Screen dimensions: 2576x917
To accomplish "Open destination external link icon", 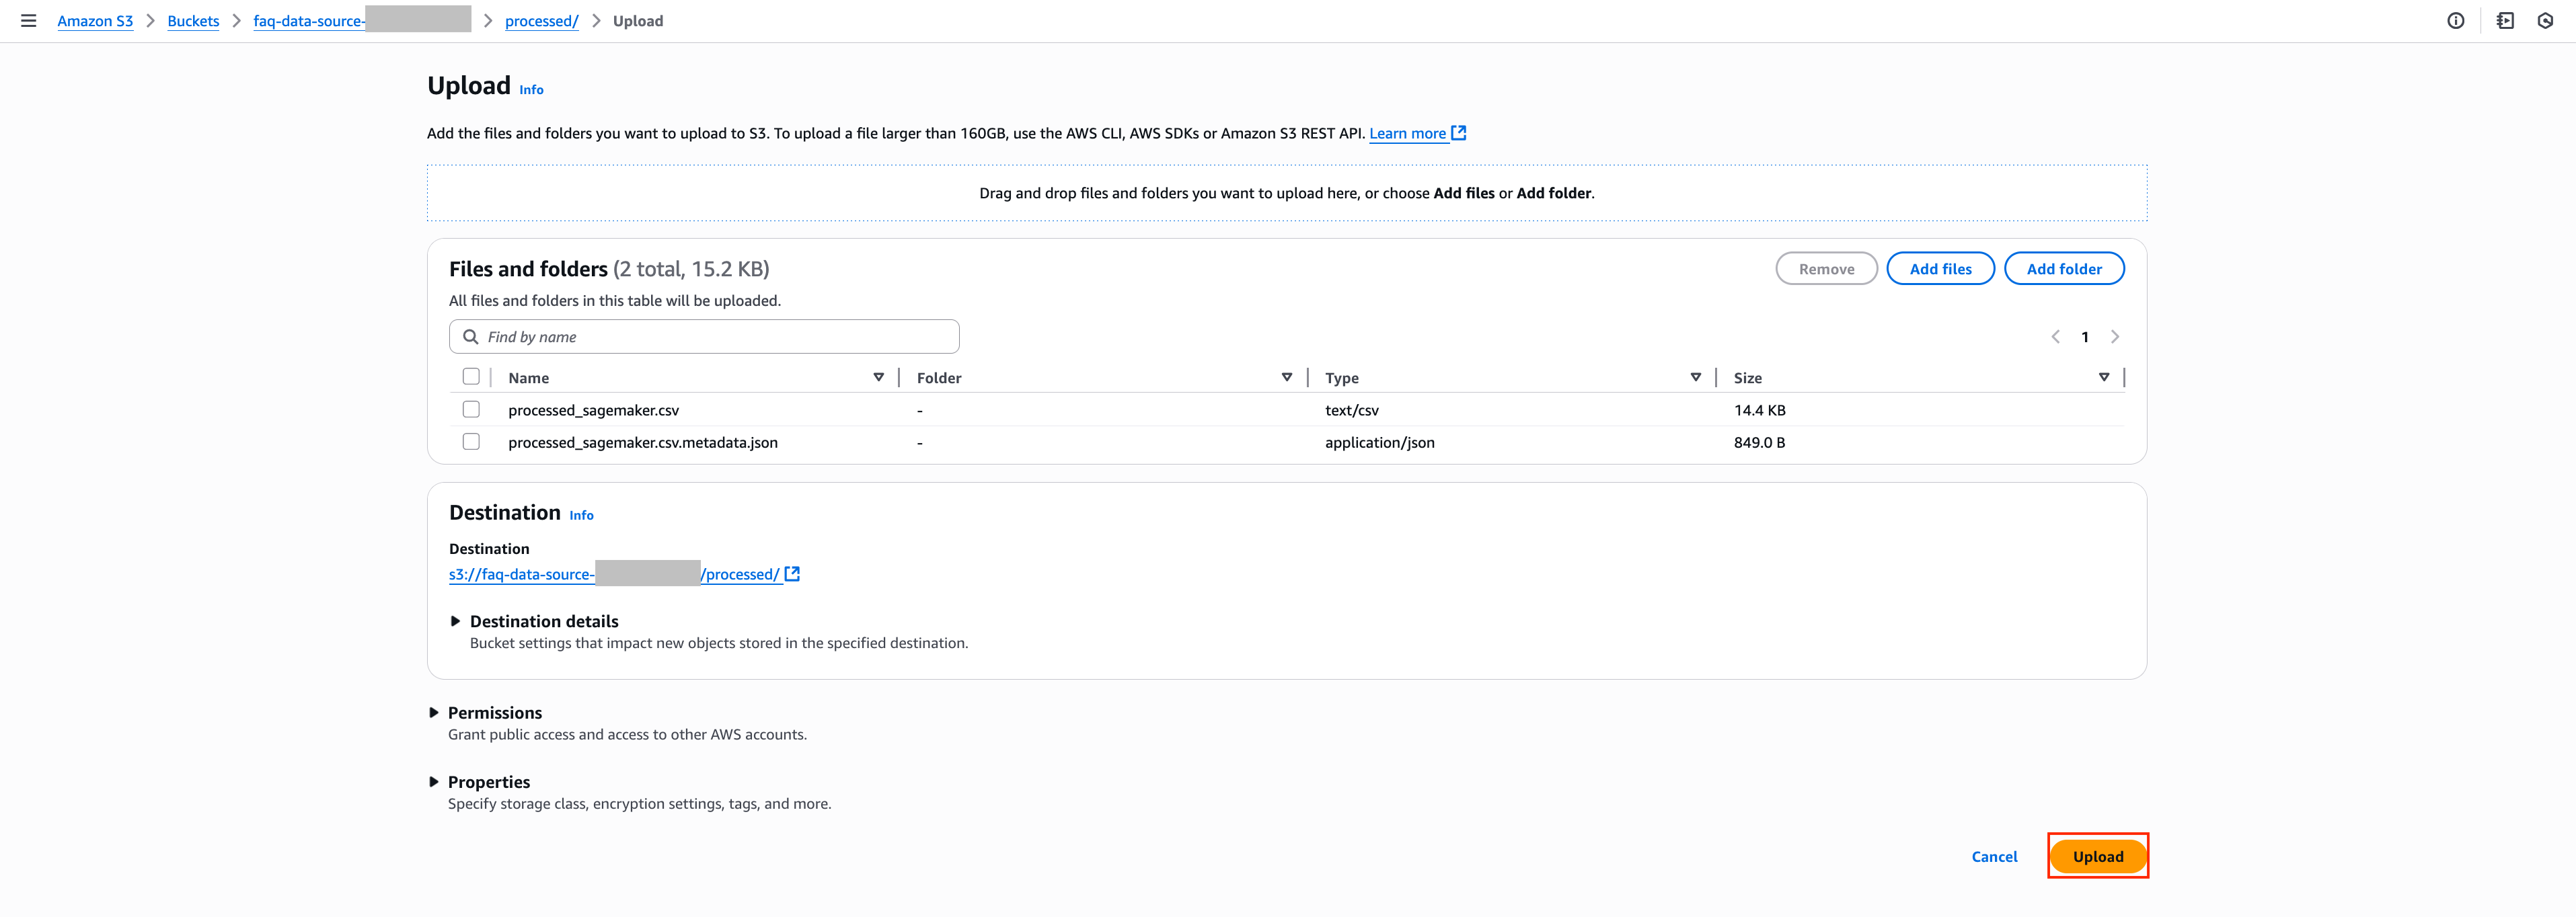I will pyautogui.click(x=792, y=574).
